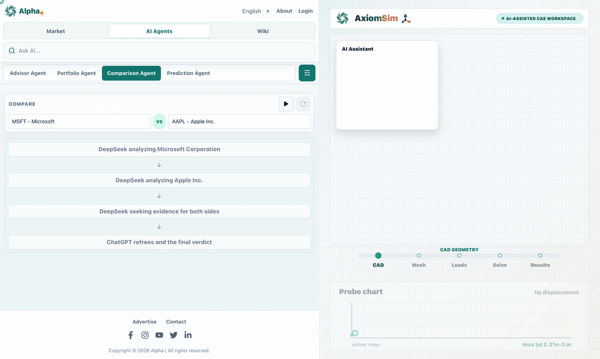Go to Login

[x=305, y=11]
